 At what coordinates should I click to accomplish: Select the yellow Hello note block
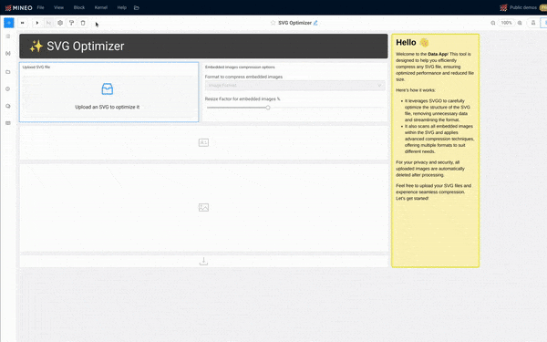point(436,150)
